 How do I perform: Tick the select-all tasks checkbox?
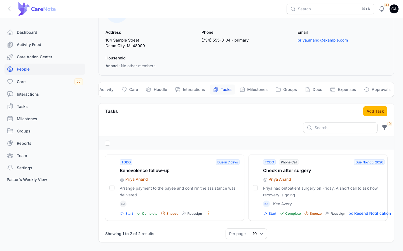click(107, 143)
